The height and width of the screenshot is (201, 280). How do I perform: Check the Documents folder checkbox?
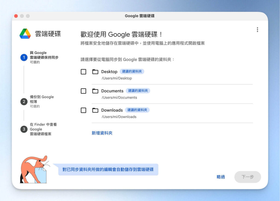(83, 91)
